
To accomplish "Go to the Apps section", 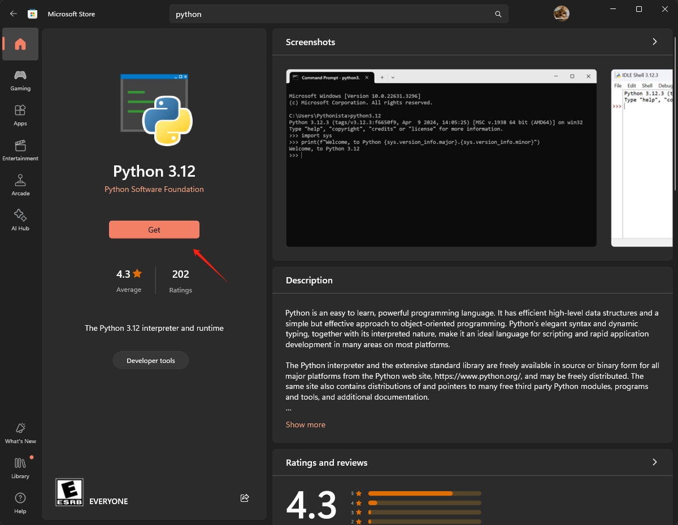I will (20, 115).
